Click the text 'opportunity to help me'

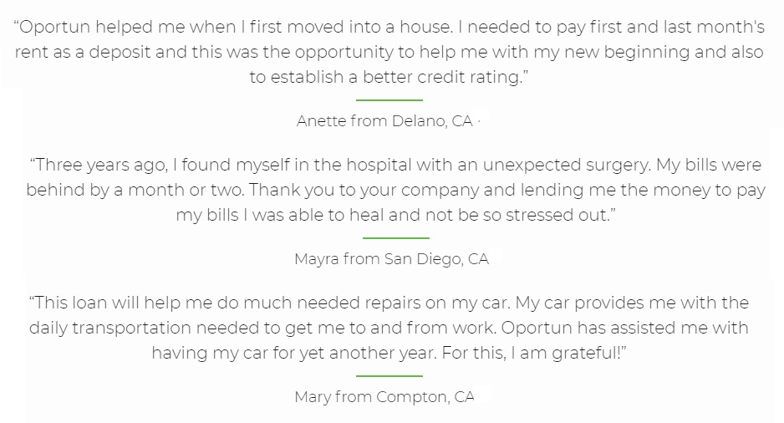(388, 52)
